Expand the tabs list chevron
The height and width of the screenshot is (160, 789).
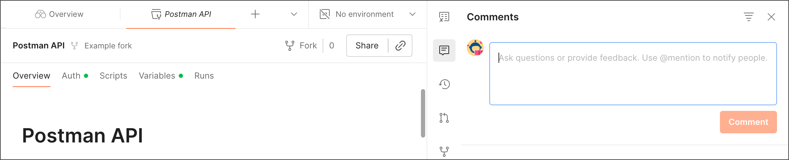(x=294, y=14)
